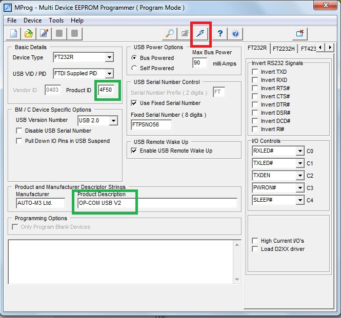This screenshot has height=318, width=341.
Task: Check the Invert DCD# box
Action: click(x=255, y=121)
